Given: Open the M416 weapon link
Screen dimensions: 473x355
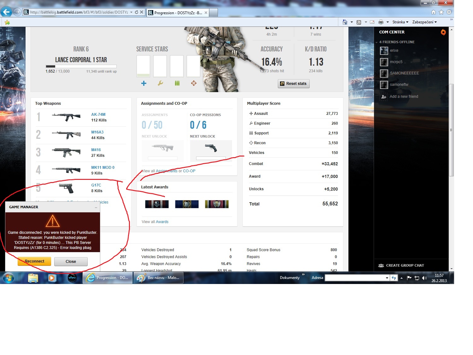Looking at the screenshot, I should [96, 150].
